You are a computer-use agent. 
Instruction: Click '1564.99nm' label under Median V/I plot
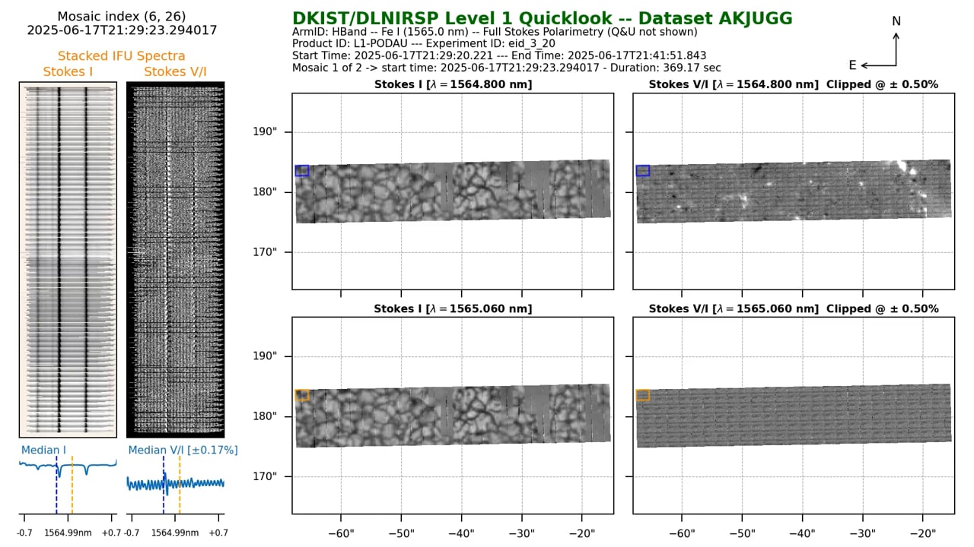pyautogui.click(x=175, y=533)
